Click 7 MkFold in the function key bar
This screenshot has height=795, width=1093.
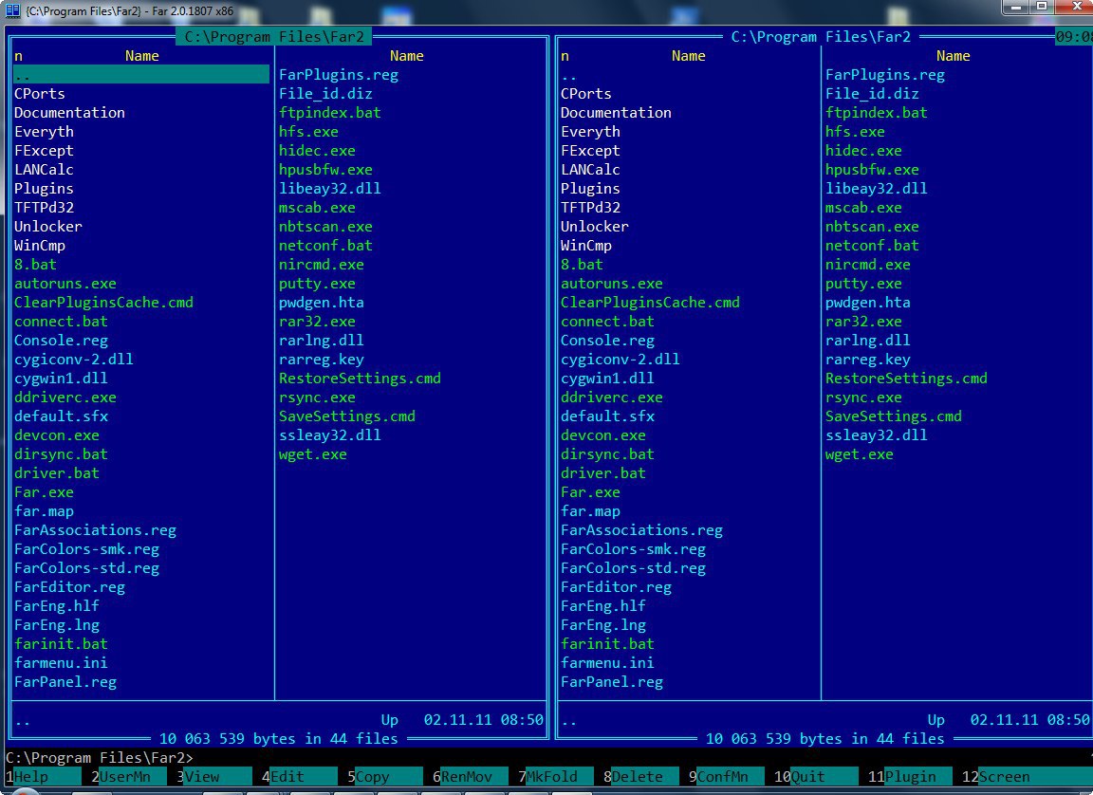pyautogui.click(x=556, y=776)
